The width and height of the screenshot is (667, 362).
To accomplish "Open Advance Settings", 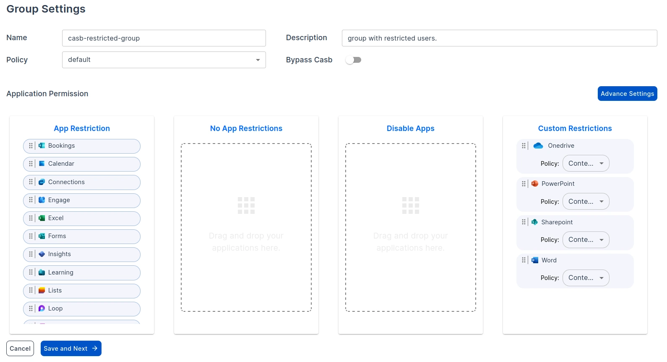I will (x=628, y=94).
